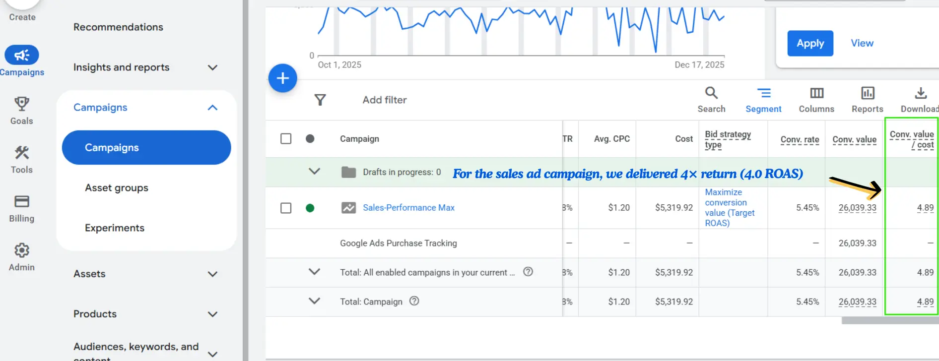
Task: Click the Search magnifier icon
Action: pyautogui.click(x=711, y=93)
